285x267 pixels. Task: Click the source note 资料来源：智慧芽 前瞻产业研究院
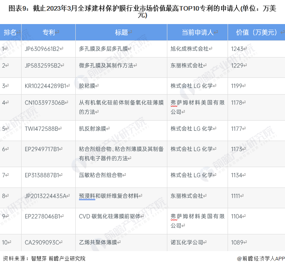pyautogui.click(x=44, y=258)
